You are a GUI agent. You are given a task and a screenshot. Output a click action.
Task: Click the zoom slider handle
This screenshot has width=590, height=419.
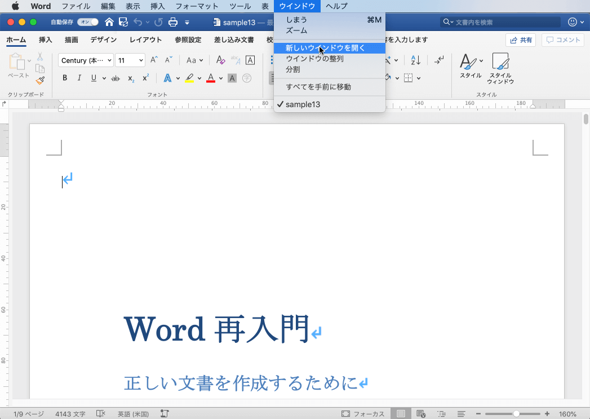(x=517, y=414)
